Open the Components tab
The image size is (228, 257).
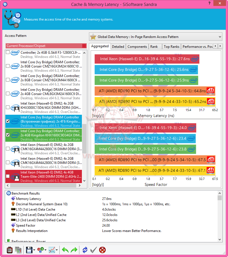click(137, 47)
